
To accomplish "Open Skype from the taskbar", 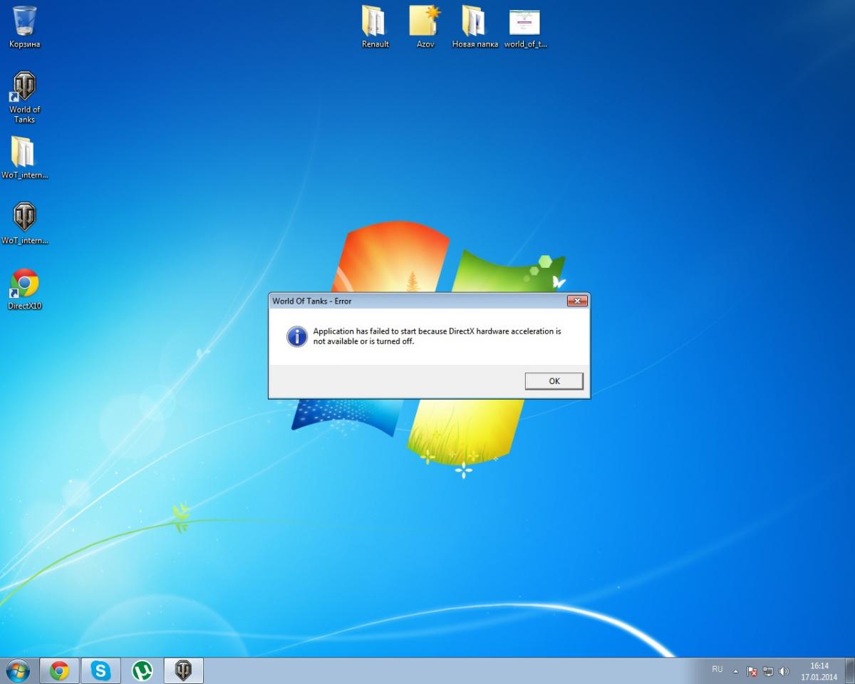I will pyautogui.click(x=101, y=670).
